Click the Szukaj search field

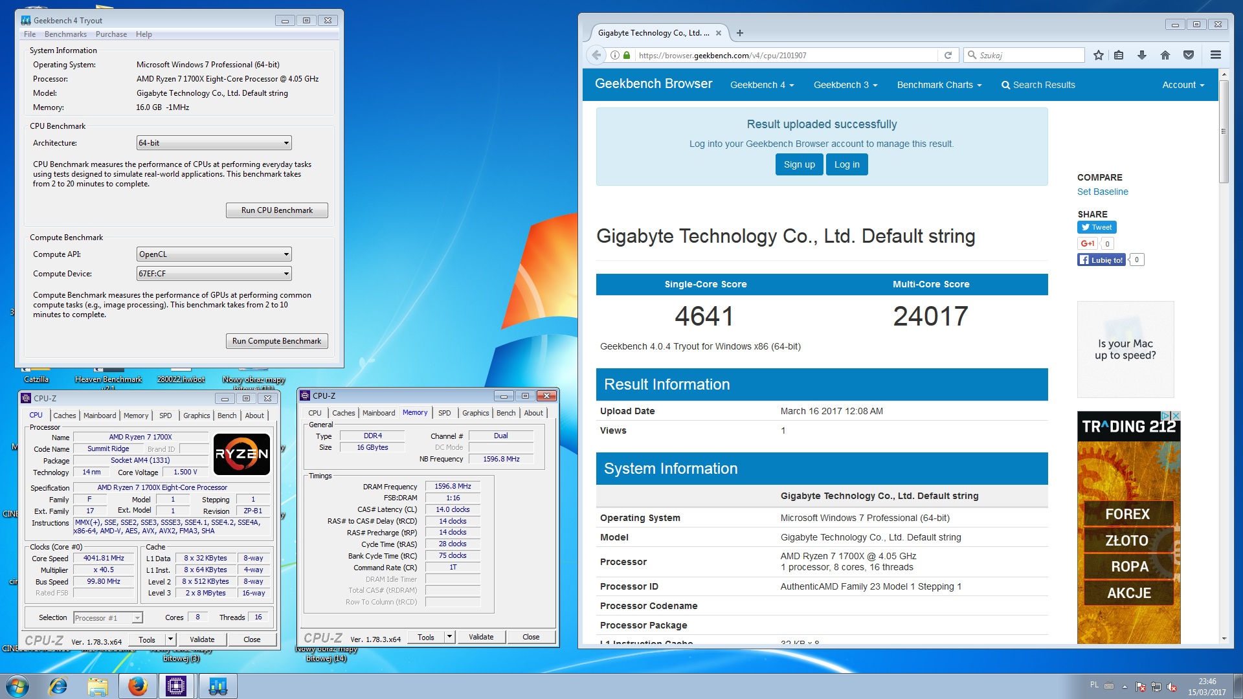click(1025, 56)
